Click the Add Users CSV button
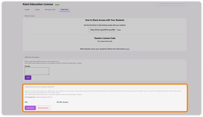Screen dimensions: 203x117 (30, 108)
